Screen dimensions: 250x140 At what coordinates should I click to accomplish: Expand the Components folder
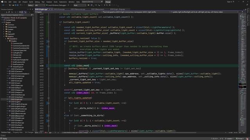tap(4, 27)
